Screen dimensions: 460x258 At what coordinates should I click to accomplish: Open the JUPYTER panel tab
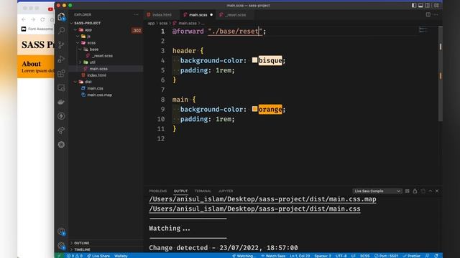226,191
